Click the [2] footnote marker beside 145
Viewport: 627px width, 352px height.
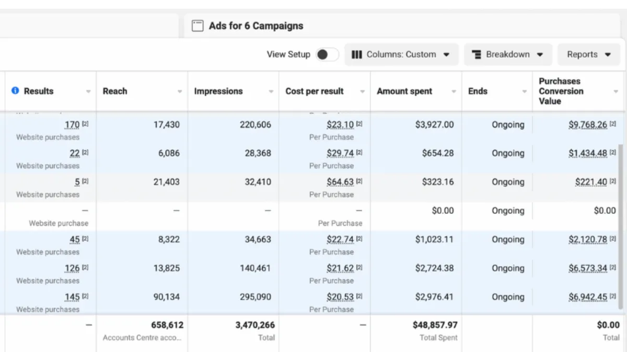pyautogui.click(x=85, y=296)
